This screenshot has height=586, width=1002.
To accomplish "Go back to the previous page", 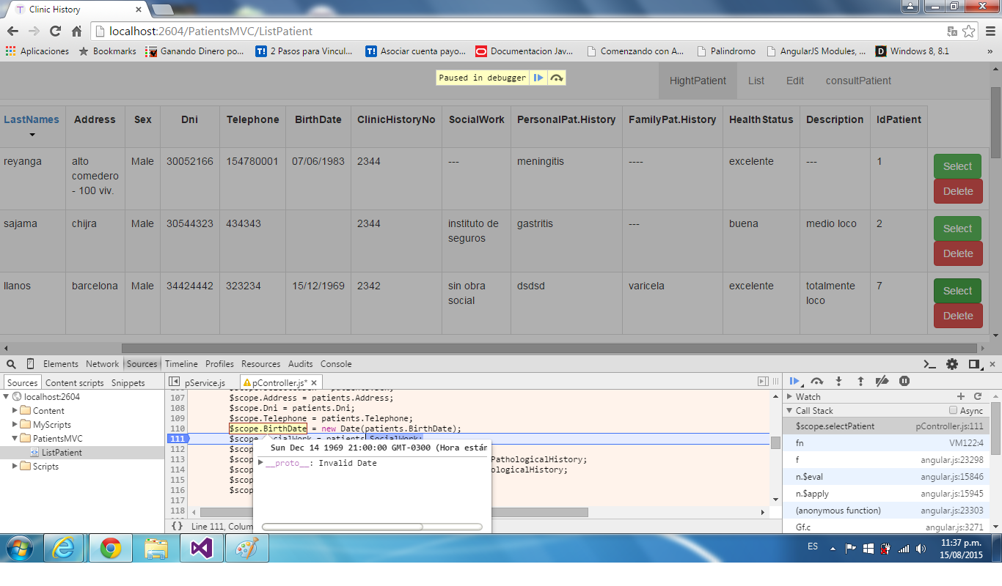I will 12,31.
